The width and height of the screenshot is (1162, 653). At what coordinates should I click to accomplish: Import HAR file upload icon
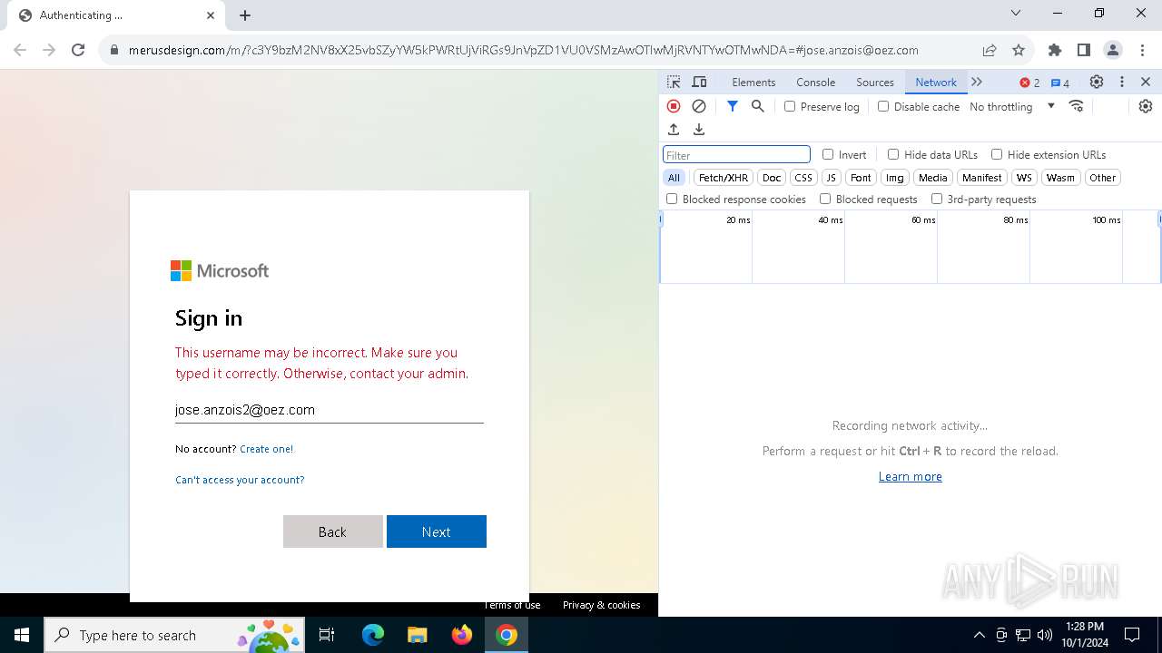coord(674,130)
